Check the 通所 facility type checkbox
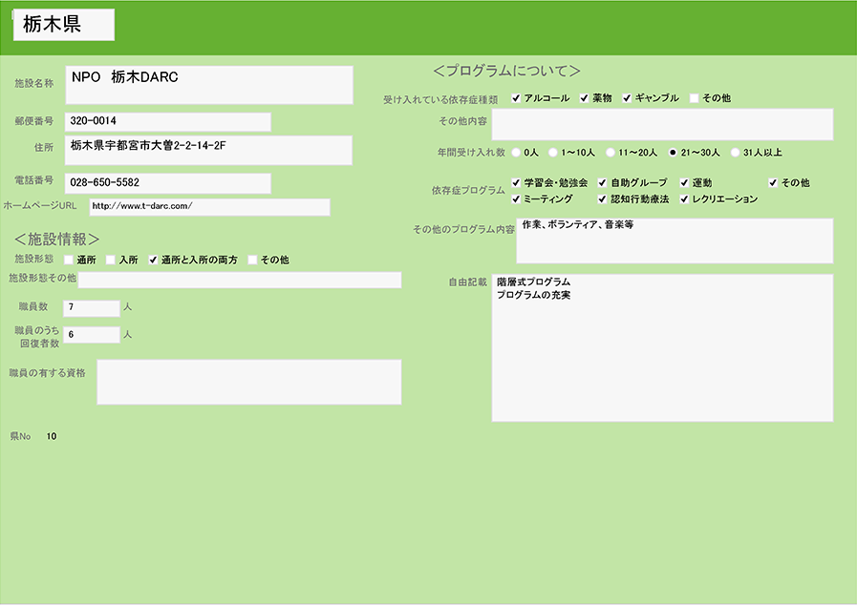857x605 pixels. click(x=69, y=260)
